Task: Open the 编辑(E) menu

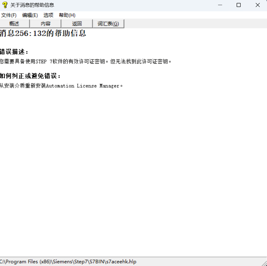Action: click(30, 15)
